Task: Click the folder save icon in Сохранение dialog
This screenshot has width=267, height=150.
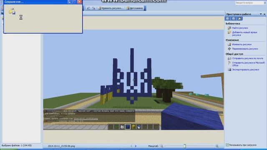Action: (12, 11)
